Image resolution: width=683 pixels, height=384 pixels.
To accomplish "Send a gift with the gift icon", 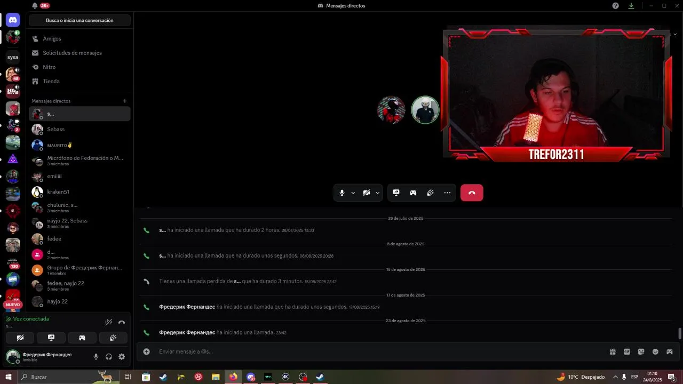I will pos(613,351).
